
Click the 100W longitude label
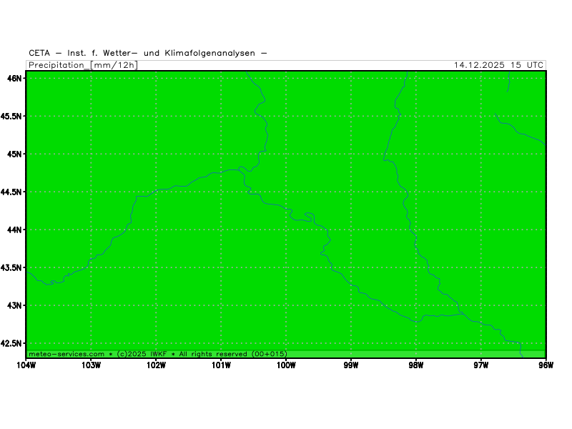point(286,366)
